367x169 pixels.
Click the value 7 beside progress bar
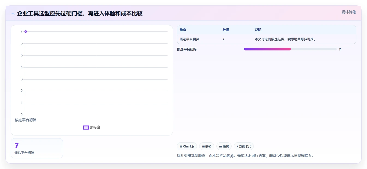click(x=340, y=49)
